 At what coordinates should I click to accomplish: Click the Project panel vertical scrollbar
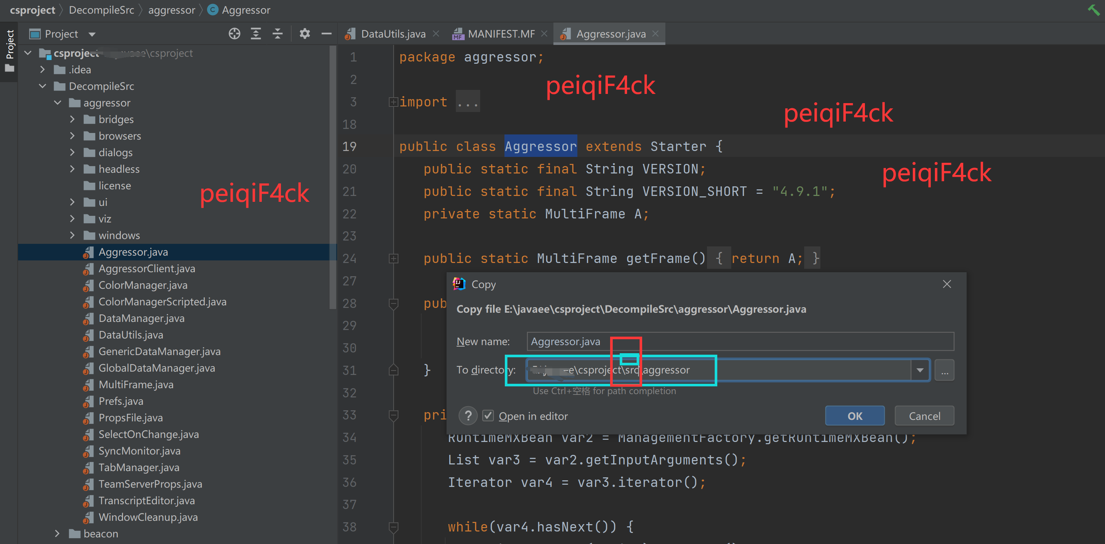[x=333, y=177]
